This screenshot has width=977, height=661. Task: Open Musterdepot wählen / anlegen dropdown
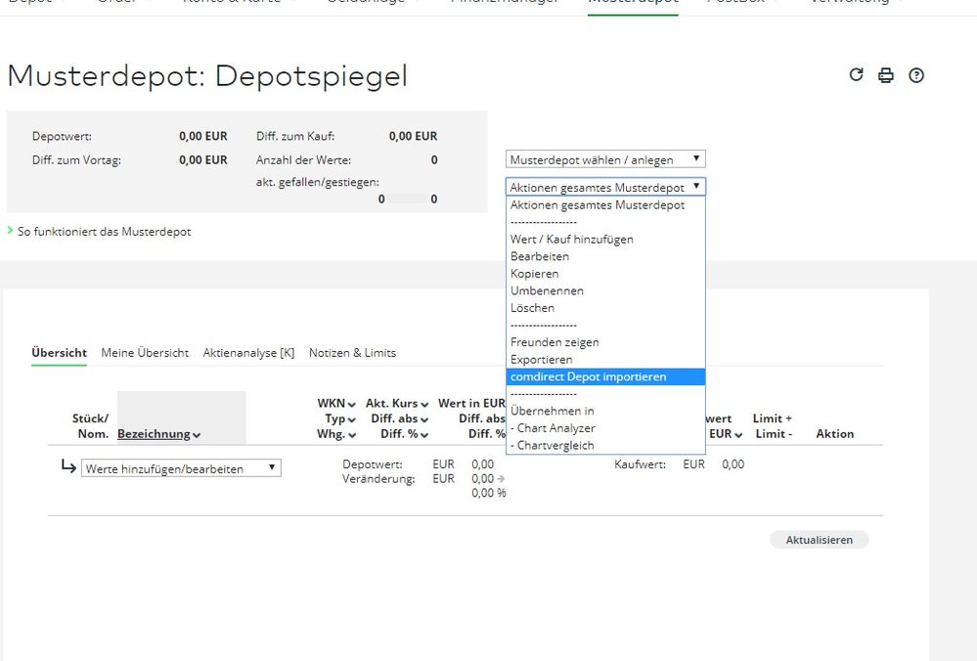click(x=605, y=159)
